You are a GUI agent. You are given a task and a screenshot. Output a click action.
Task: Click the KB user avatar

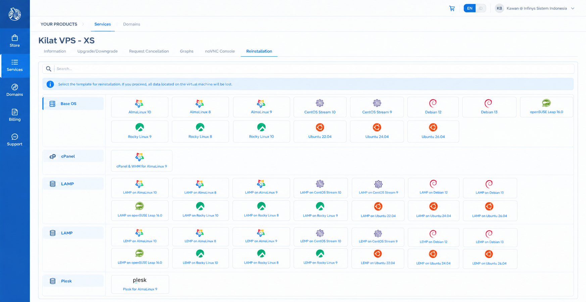point(499,8)
